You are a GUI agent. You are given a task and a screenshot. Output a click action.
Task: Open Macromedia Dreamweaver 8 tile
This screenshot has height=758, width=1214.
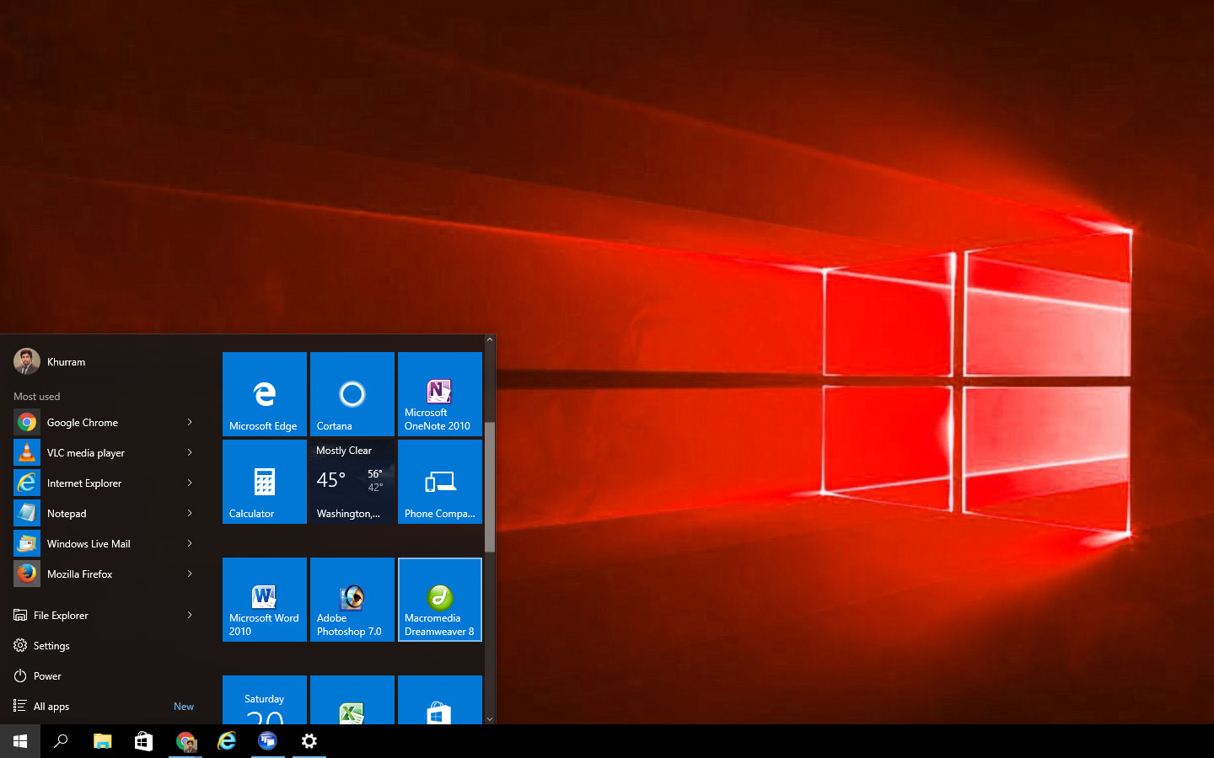439,600
